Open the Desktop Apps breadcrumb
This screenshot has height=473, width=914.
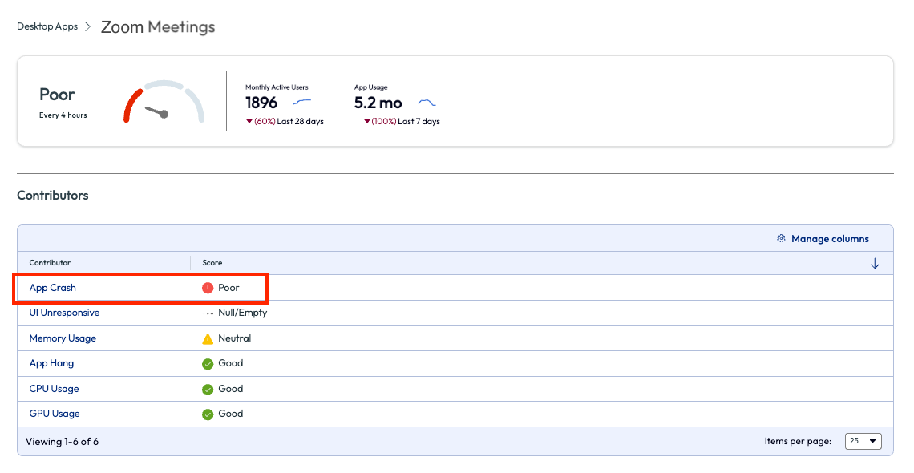pyautogui.click(x=47, y=26)
